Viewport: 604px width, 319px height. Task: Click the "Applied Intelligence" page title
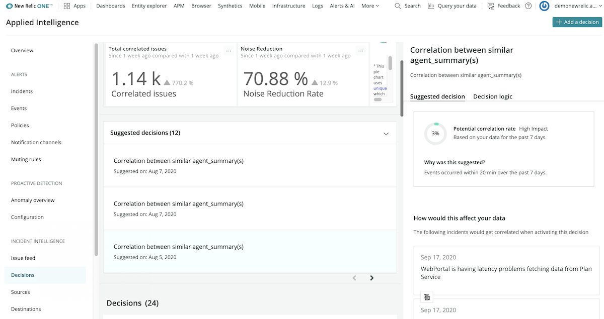click(42, 23)
